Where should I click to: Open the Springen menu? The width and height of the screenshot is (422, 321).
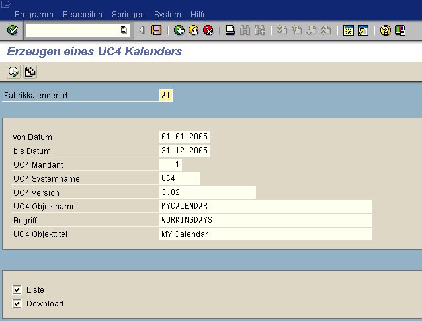[128, 15]
